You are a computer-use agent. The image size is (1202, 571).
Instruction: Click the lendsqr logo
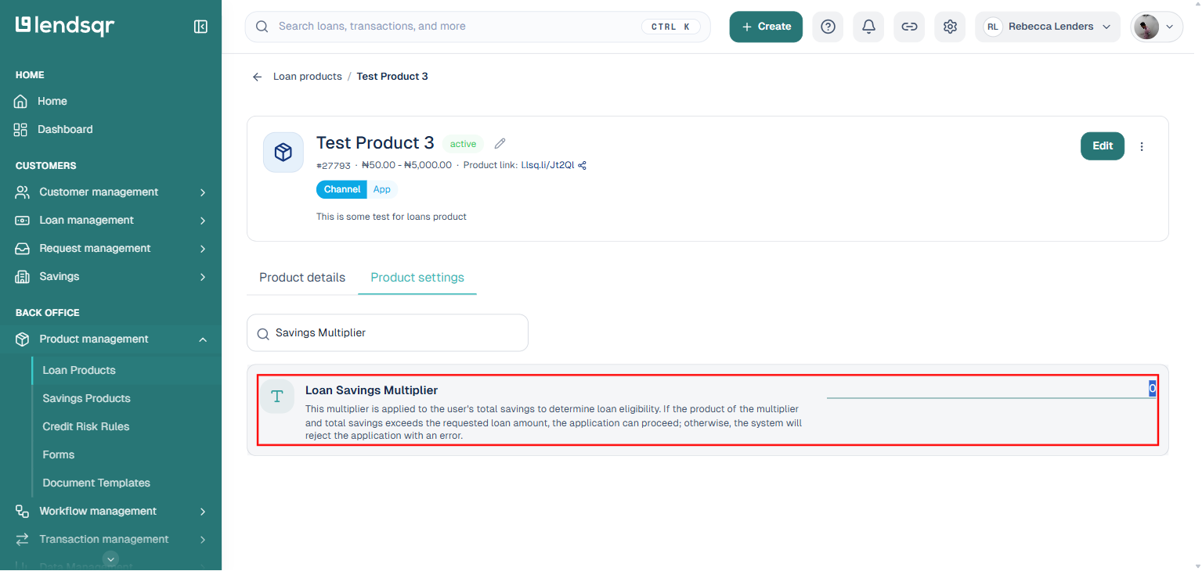tap(65, 26)
